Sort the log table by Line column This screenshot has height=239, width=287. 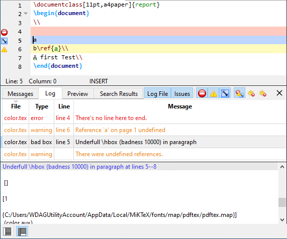(64, 106)
